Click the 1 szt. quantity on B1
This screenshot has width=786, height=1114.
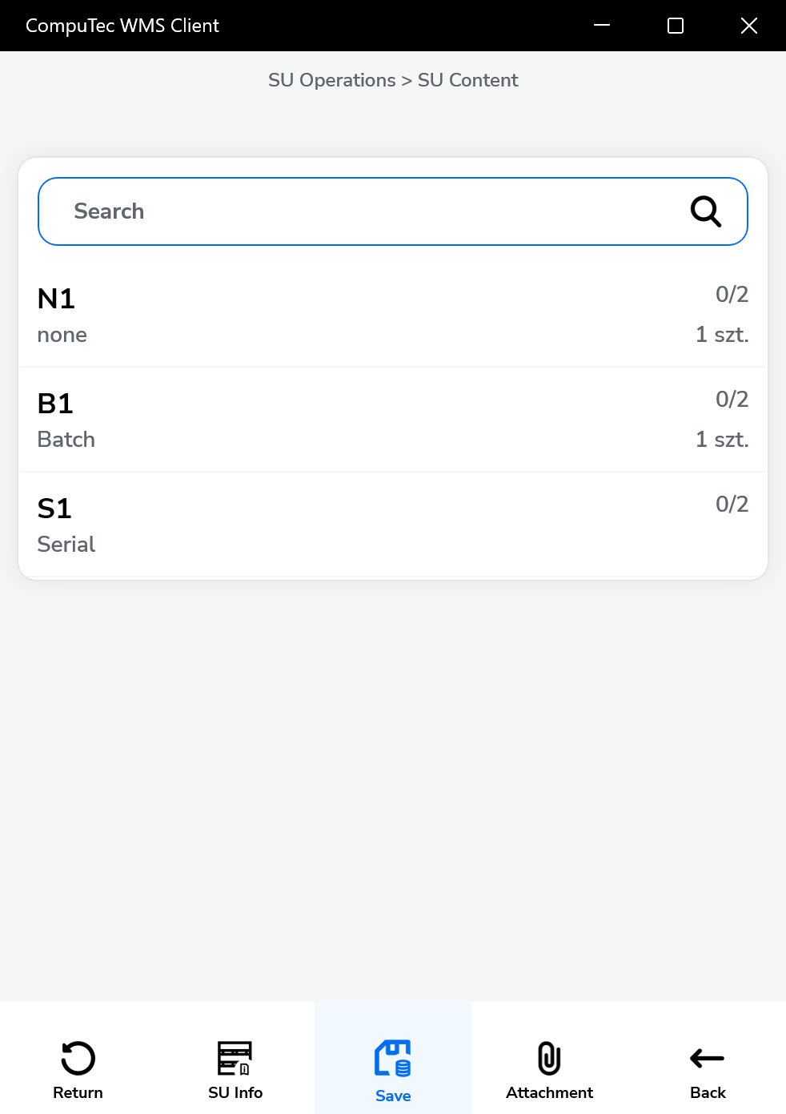click(722, 440)
